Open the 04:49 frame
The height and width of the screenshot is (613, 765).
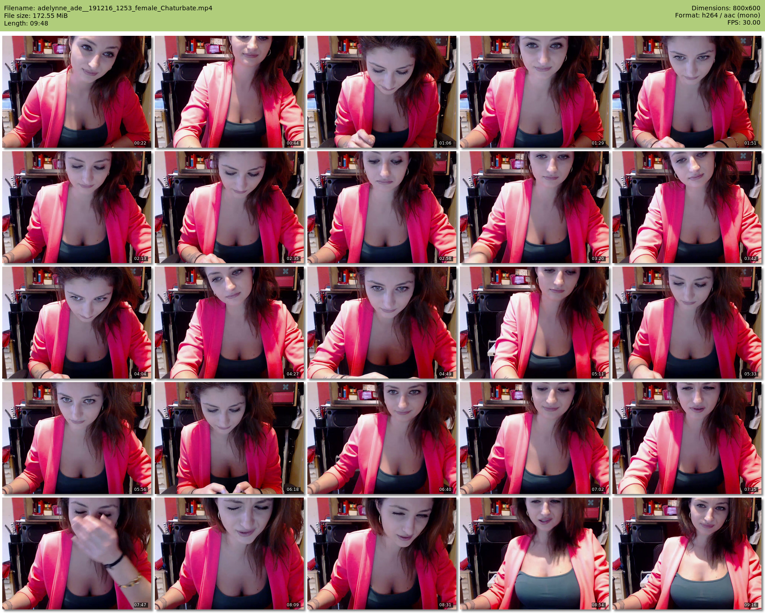point(382,323)
